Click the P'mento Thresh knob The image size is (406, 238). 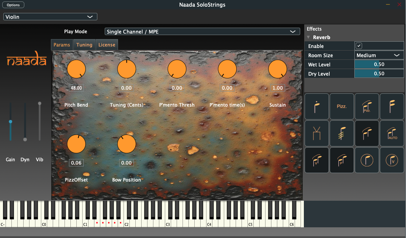[177, 69]
